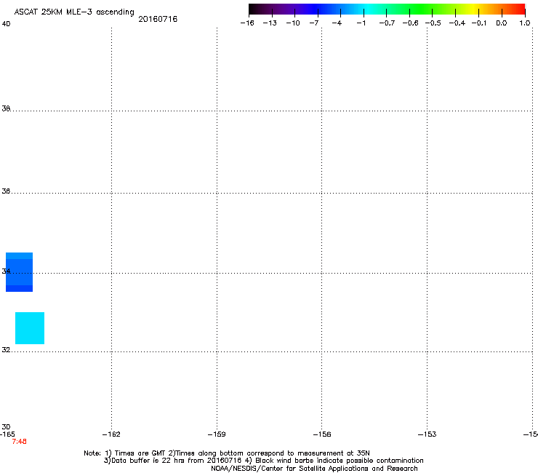Click the latitude label 32
This screenshot has width=538, height=473.
coord(6,350)
